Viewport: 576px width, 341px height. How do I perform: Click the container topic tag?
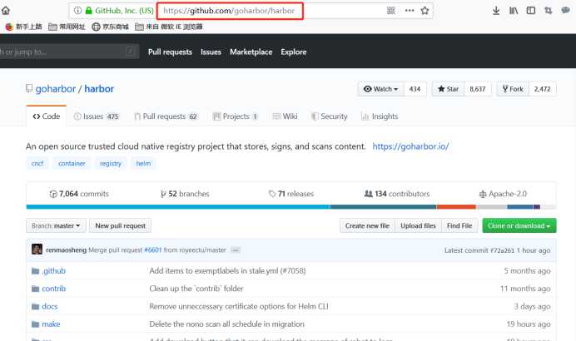pyautogui.click(x=72, y=163)
